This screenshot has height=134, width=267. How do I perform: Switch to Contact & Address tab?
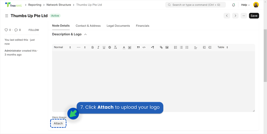coord(88,26)
